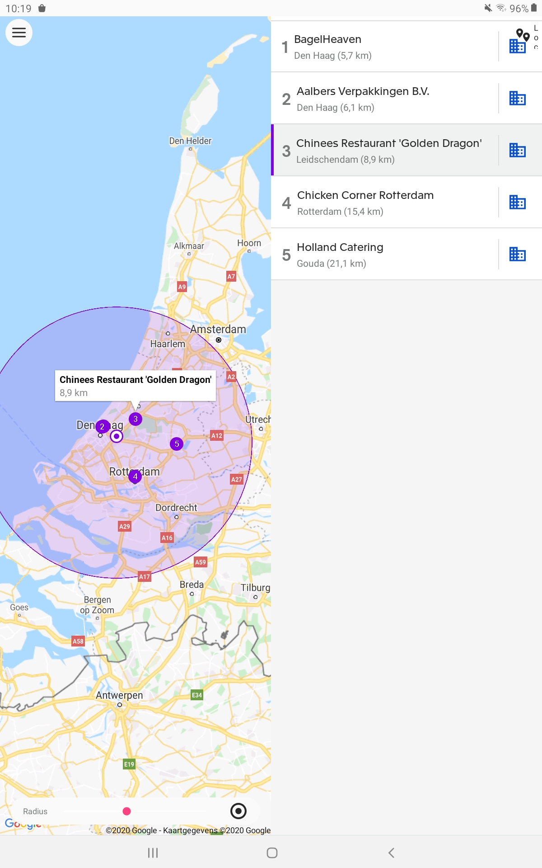Tap the Amsterdam label on the map
Screen dimensions: 542x868
(x=218, y=330)
